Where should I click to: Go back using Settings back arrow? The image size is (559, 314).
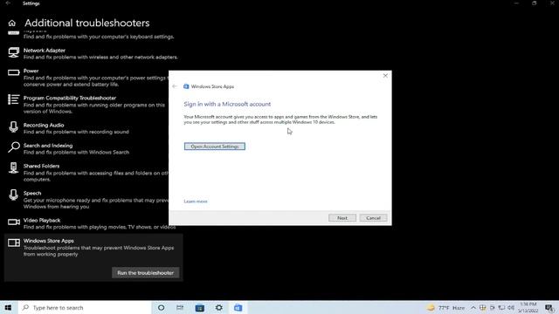point(8,3)
